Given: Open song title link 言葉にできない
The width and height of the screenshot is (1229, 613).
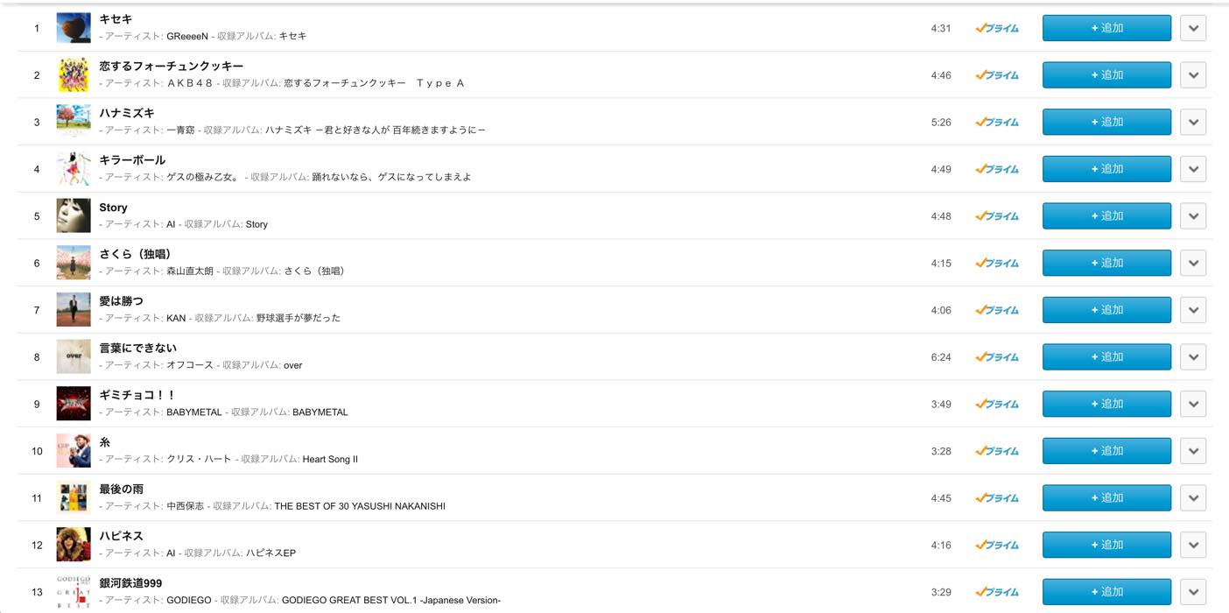Looking at the screenshot, I should [x=138, y=348].
